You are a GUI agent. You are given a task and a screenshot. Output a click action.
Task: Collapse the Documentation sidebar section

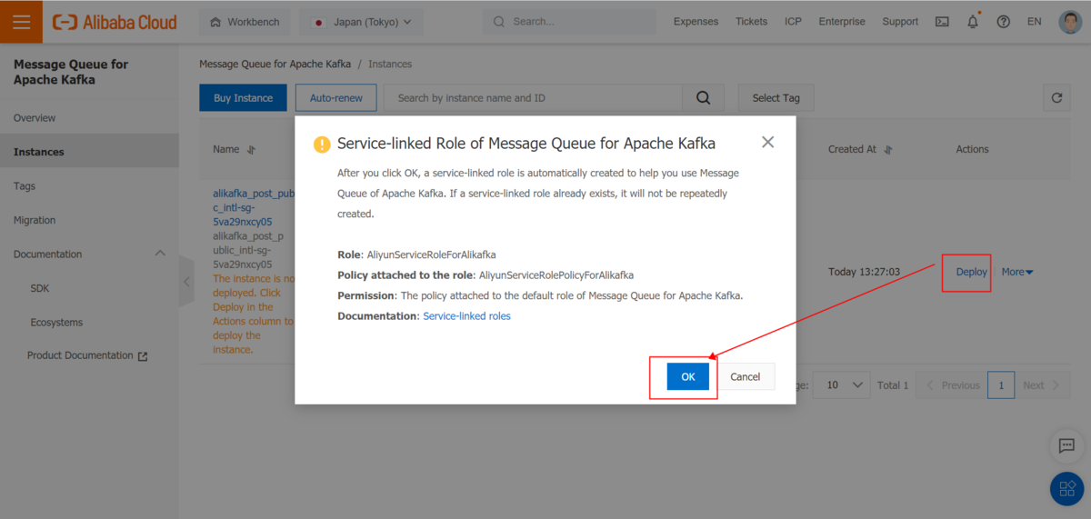pos(160,254)
